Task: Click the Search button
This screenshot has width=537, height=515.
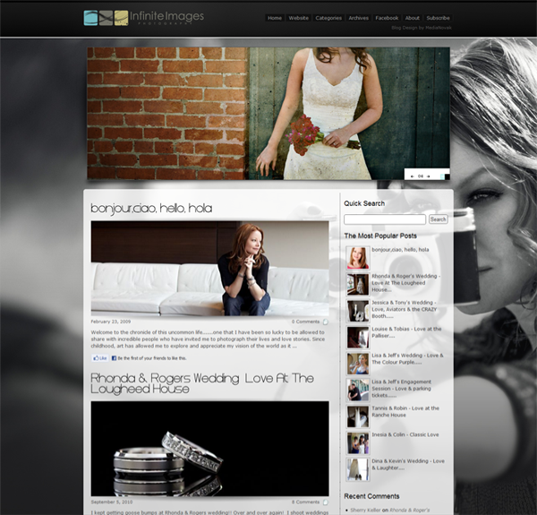Action: 438,219
